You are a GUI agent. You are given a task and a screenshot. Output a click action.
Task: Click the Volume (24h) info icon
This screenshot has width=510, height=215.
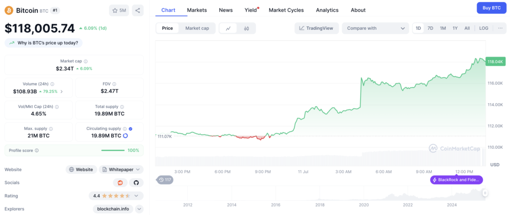[52, 84]
